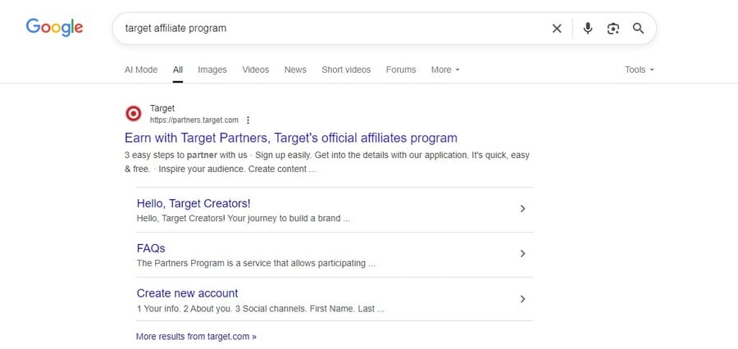
Task: Expand chevron on the FAQs row
Action: pos(522,253)
